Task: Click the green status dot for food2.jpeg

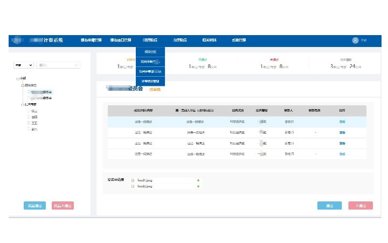Action: tap(198, 186)
